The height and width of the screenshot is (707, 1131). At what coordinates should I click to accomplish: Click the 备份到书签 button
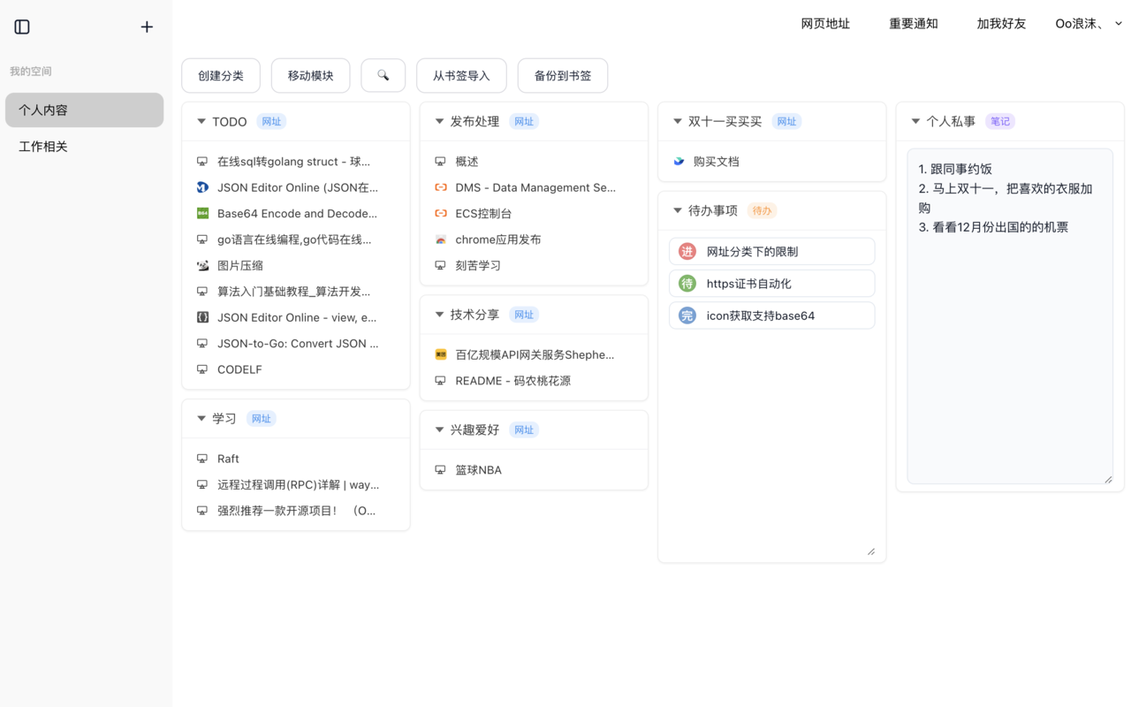tap(563, 76)
